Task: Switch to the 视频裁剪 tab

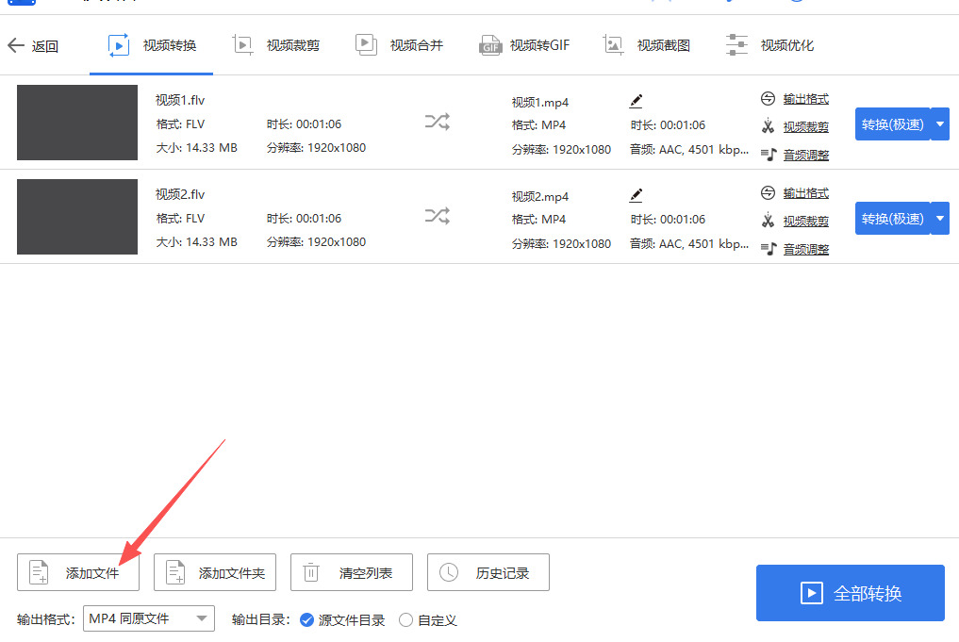Action: click(x=276, y=45)
